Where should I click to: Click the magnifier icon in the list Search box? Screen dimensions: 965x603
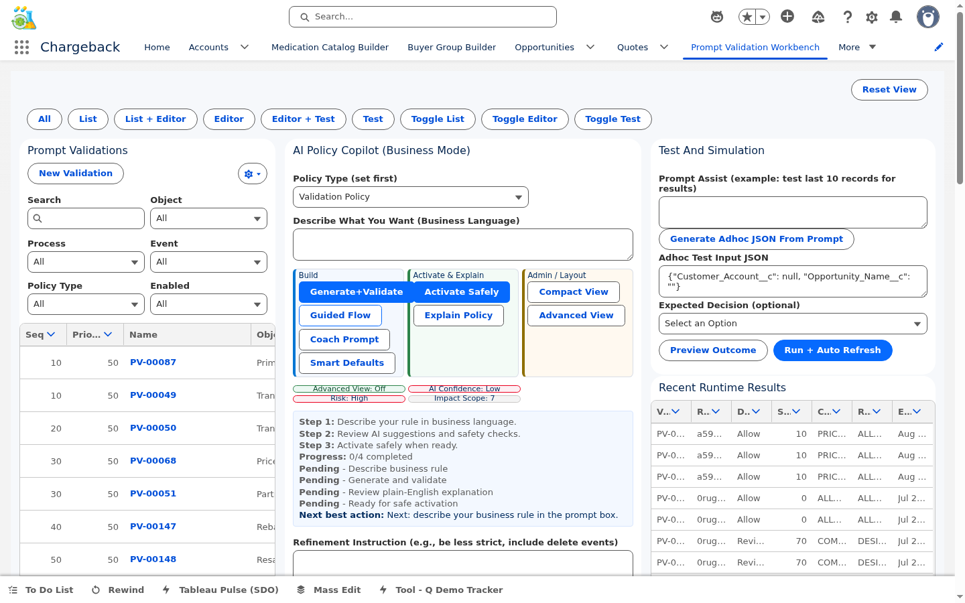point(38,218)
